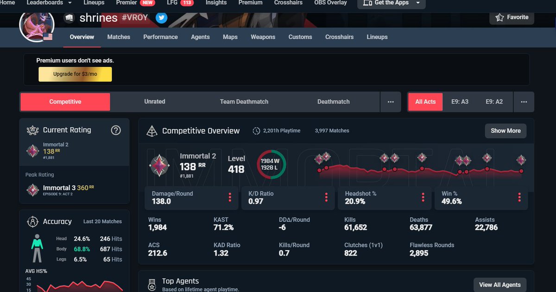Select the All Acts filter
556x292 pixels.
(425, 102)
